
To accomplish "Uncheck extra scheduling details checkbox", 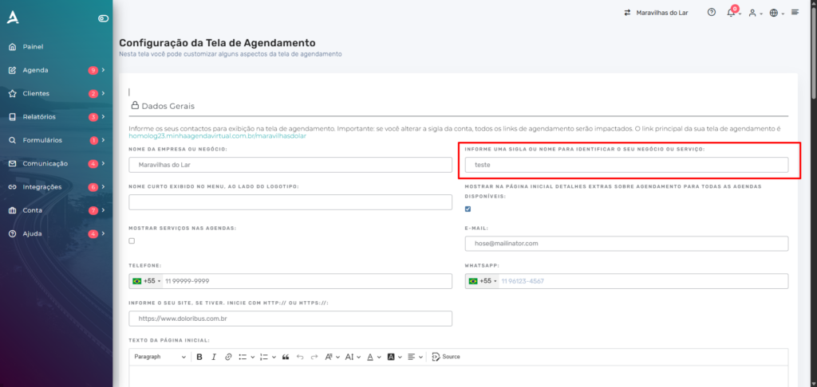I will (x=468, y=209).
